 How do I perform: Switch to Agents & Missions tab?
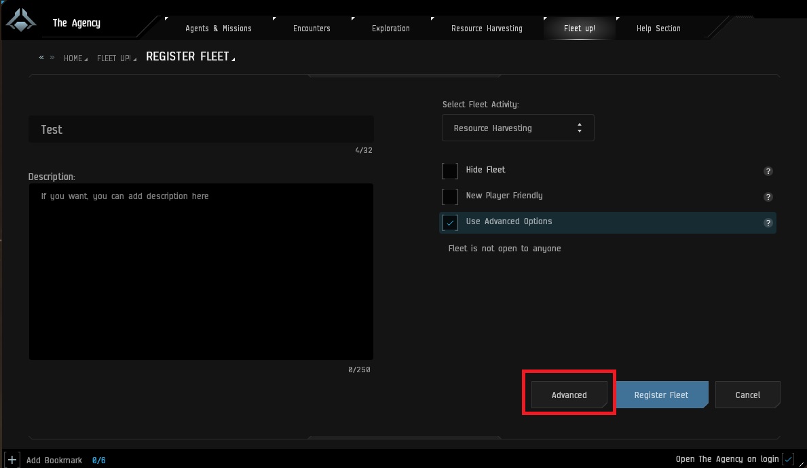[x=219, y=29]
